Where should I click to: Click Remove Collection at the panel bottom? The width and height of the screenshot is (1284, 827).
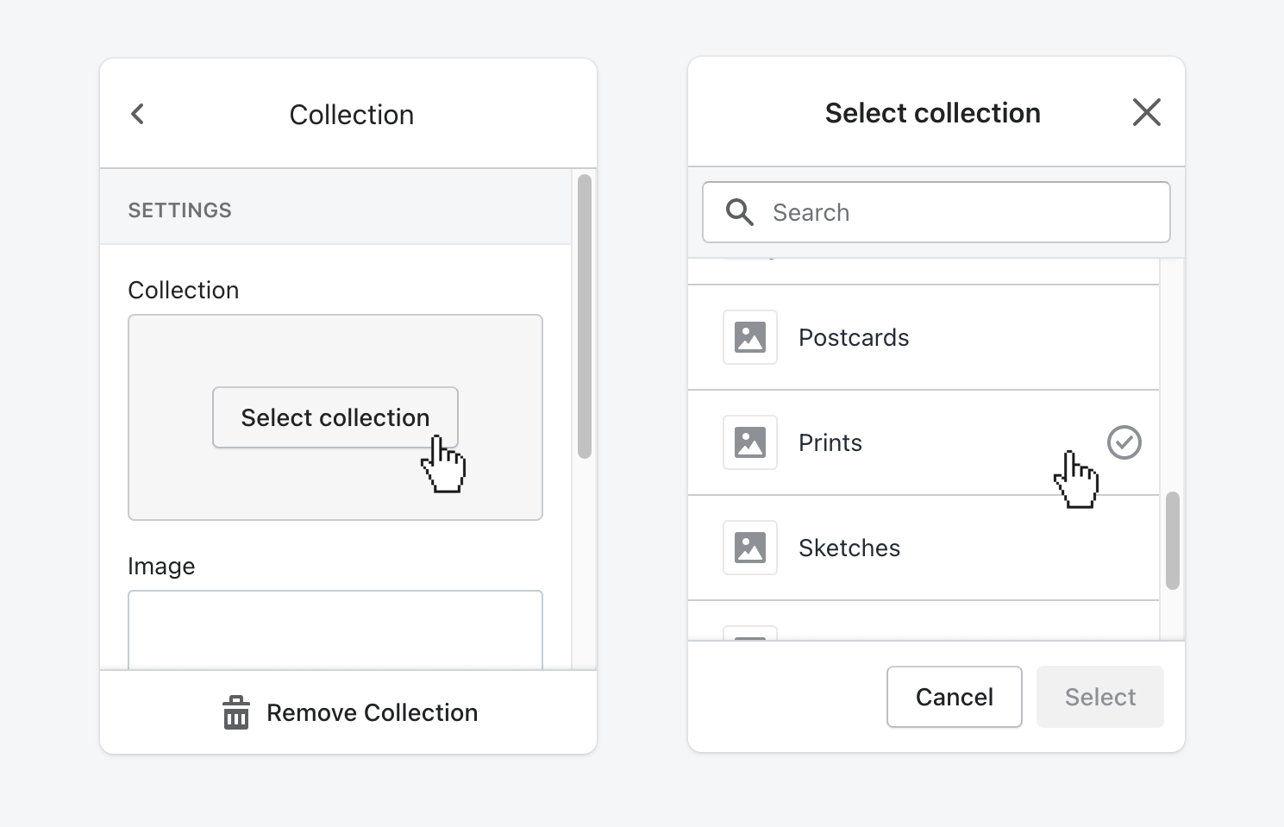tap(349, 712)
